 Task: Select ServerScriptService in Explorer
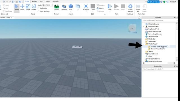point(155,34)
